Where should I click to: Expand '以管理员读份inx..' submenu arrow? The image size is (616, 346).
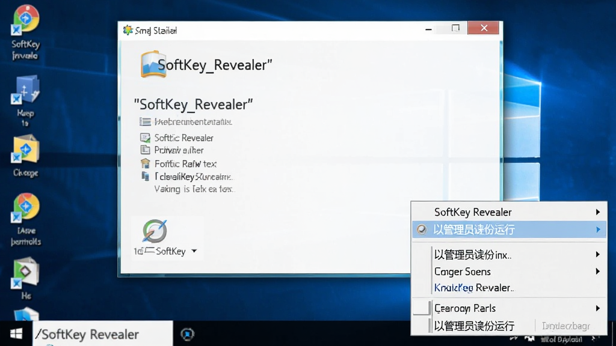pos(597,255)
